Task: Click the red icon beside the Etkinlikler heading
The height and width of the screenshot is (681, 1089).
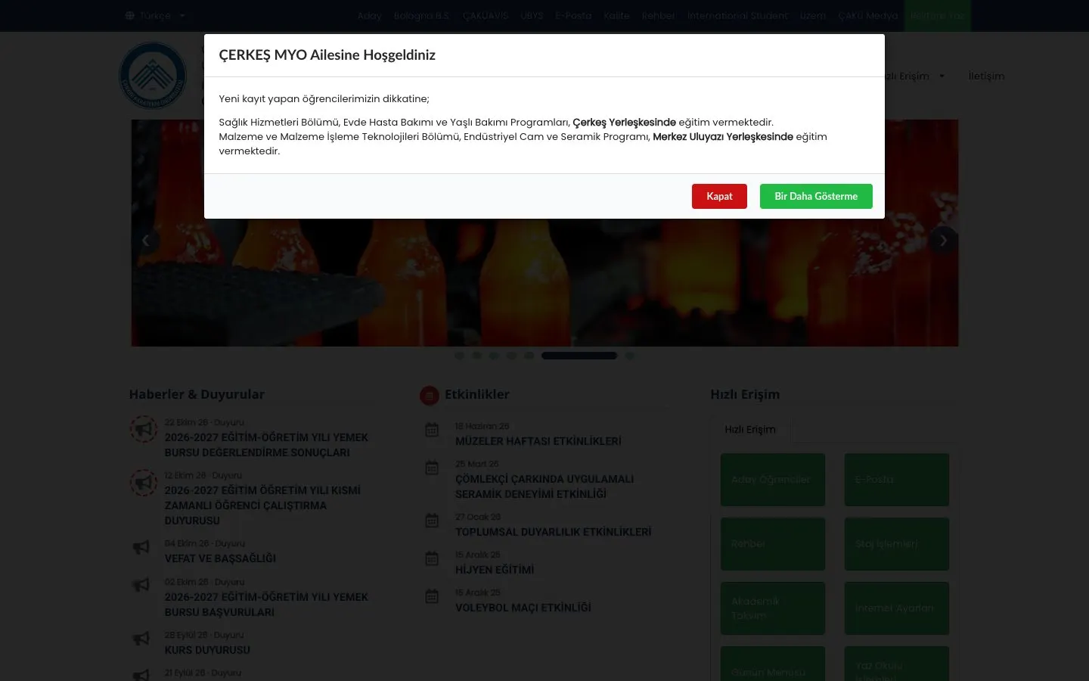Action: pos(430,395)
